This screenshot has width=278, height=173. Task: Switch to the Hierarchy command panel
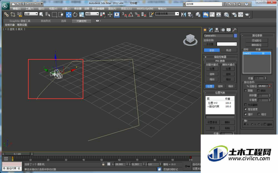[x=217, y=30]
